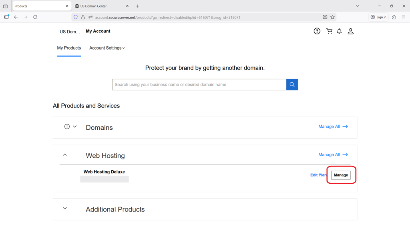
Task: Expand the Additional Products section
Action: (65, 208)
